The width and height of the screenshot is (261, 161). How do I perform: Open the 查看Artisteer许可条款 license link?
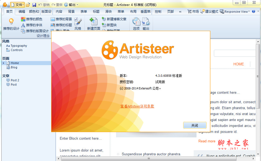137,106
